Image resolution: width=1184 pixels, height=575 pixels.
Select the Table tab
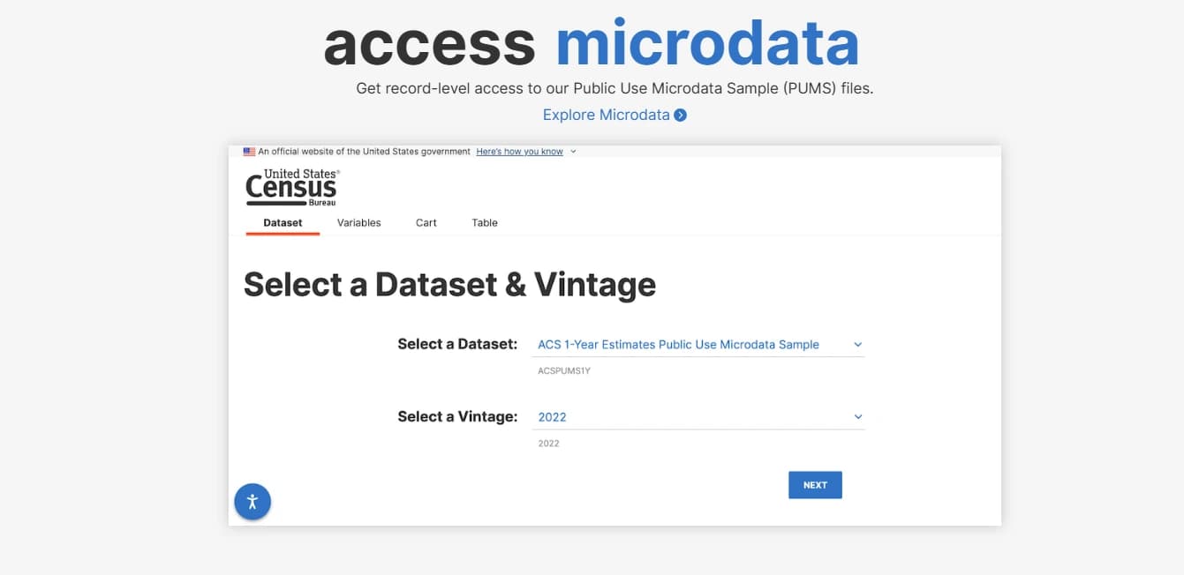pyautogui.click(x=485, y=223)
